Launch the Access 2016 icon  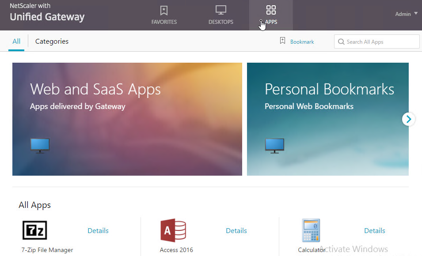point(173,230)
